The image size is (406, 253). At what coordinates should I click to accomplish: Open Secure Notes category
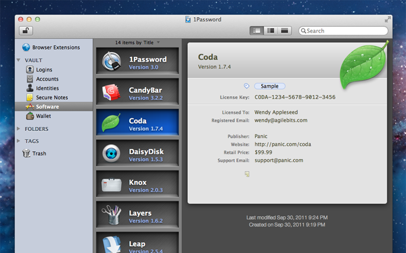pos(53,97)
